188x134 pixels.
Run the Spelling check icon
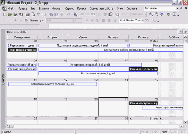pos(39,15)
